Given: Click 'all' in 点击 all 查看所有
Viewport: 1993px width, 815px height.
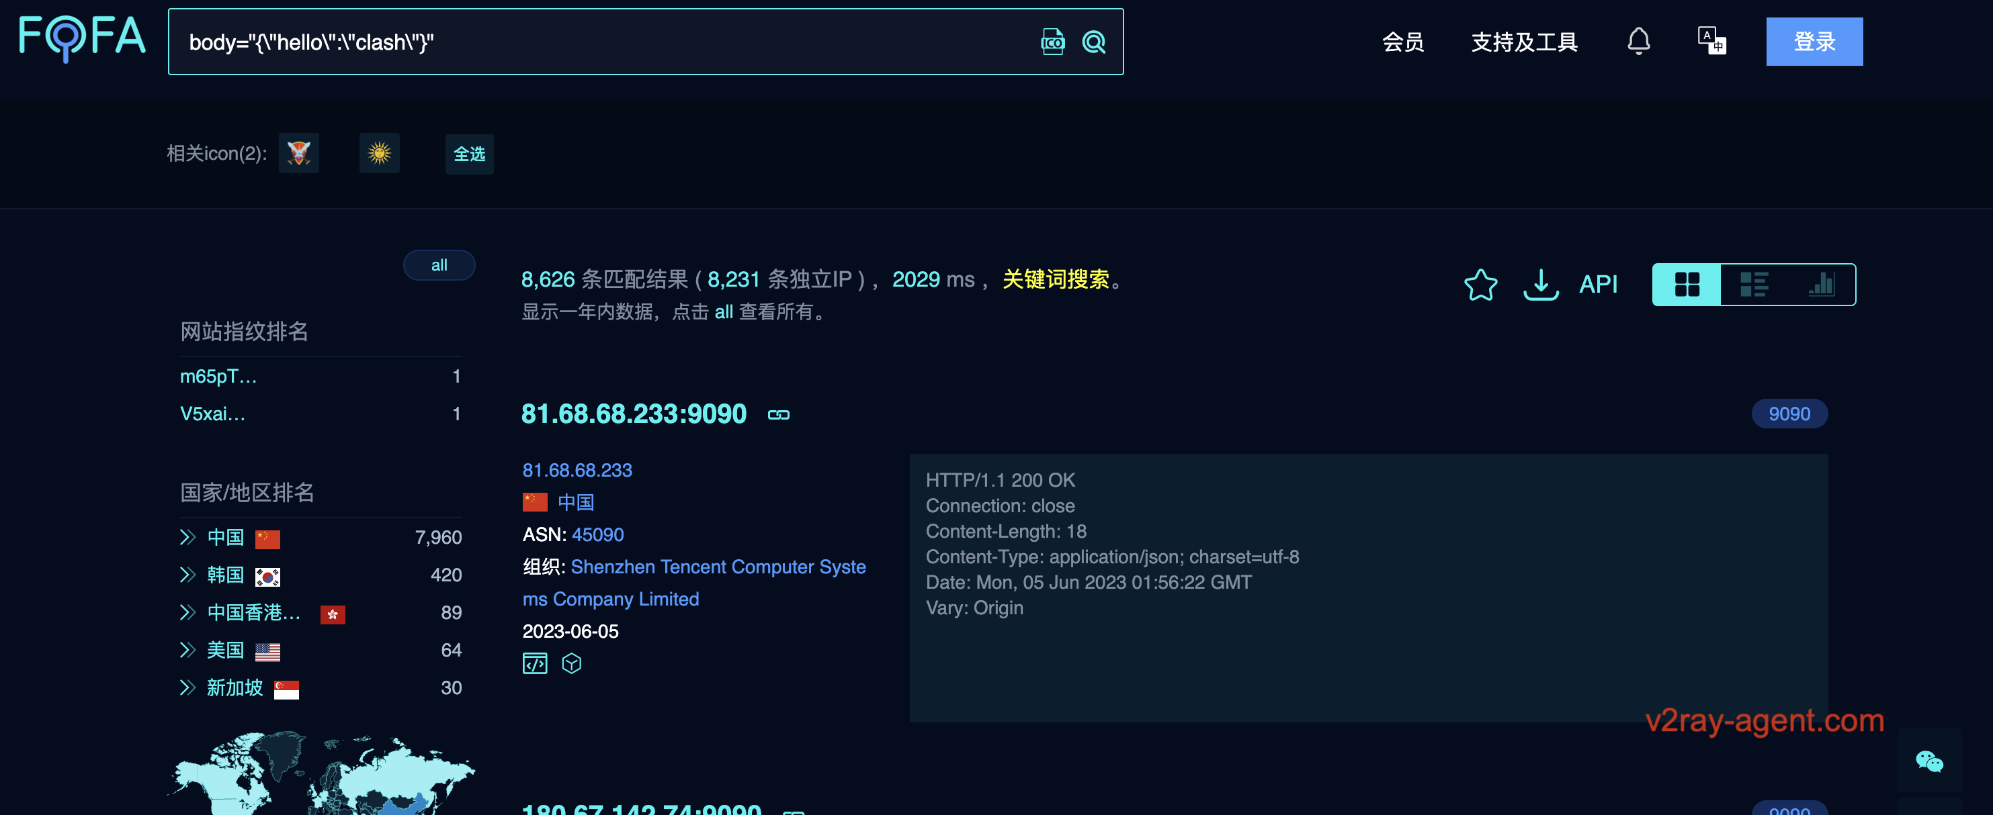Looking at the screenshot, I should point(724,311).
